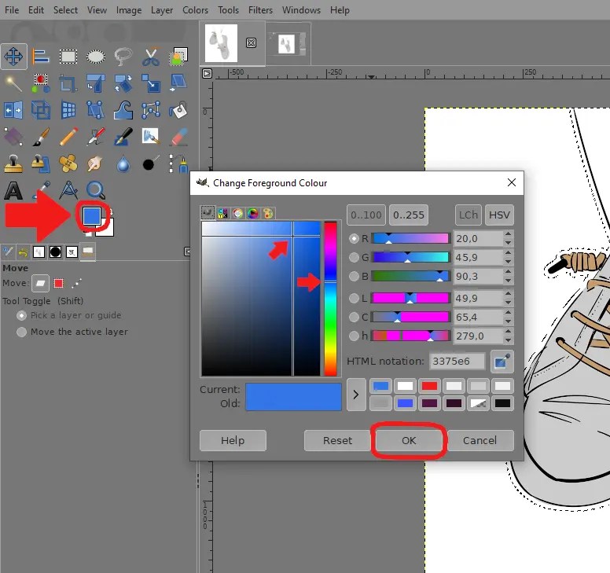Pick a colour with the dialog eyedropper
This screenshot has width=610, height=573.
[x=502, y=362]
